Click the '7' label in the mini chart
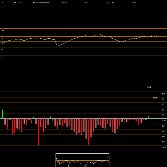Image resolution: width=167 pixels, height=167 pixels. (107, 158)
